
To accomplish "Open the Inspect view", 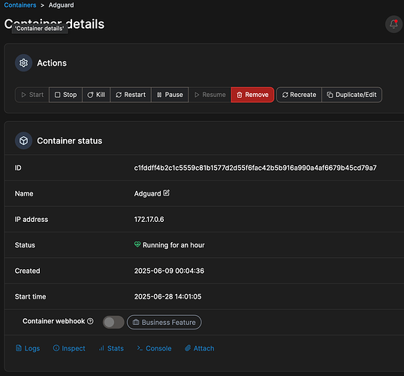I will [x=69, y=348].
